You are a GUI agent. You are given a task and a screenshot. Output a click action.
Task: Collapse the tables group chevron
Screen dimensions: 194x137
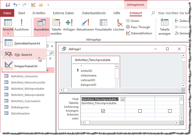pyautogui.click(x=50, y=58)
